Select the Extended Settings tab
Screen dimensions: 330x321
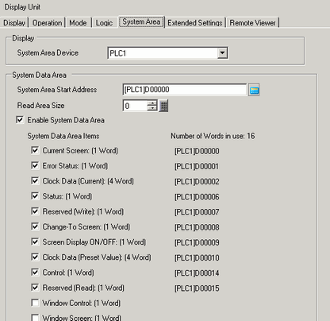click(x=195, y=23)
